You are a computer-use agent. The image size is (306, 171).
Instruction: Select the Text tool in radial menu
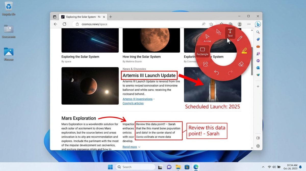click(x=230, y=33)
